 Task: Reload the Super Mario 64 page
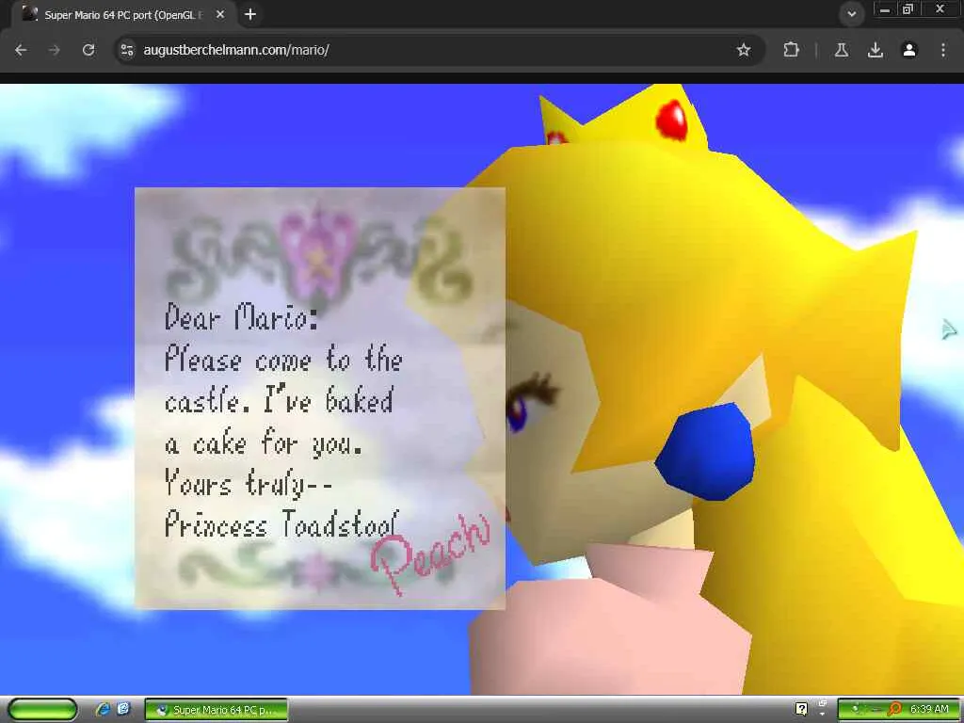point(88,50)
